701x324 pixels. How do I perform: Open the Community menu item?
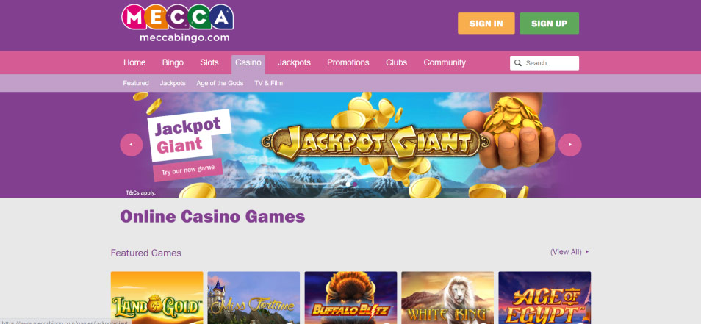[x=445, y=62]
